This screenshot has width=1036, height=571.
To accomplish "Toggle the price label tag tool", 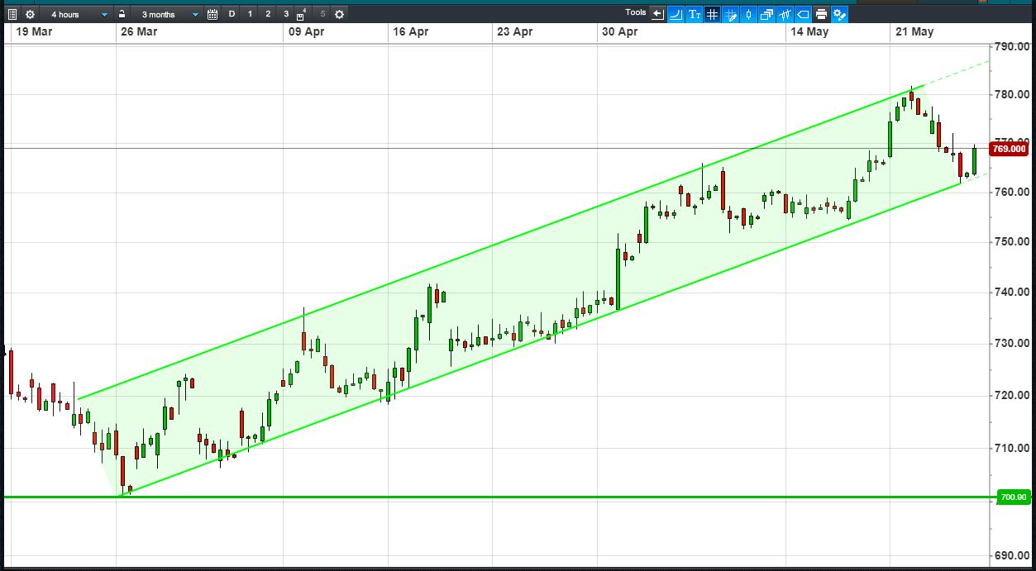I will (x=803, y=14).
